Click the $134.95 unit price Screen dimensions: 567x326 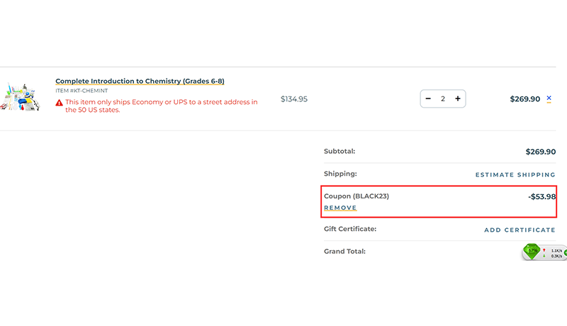tap(294, 99)
